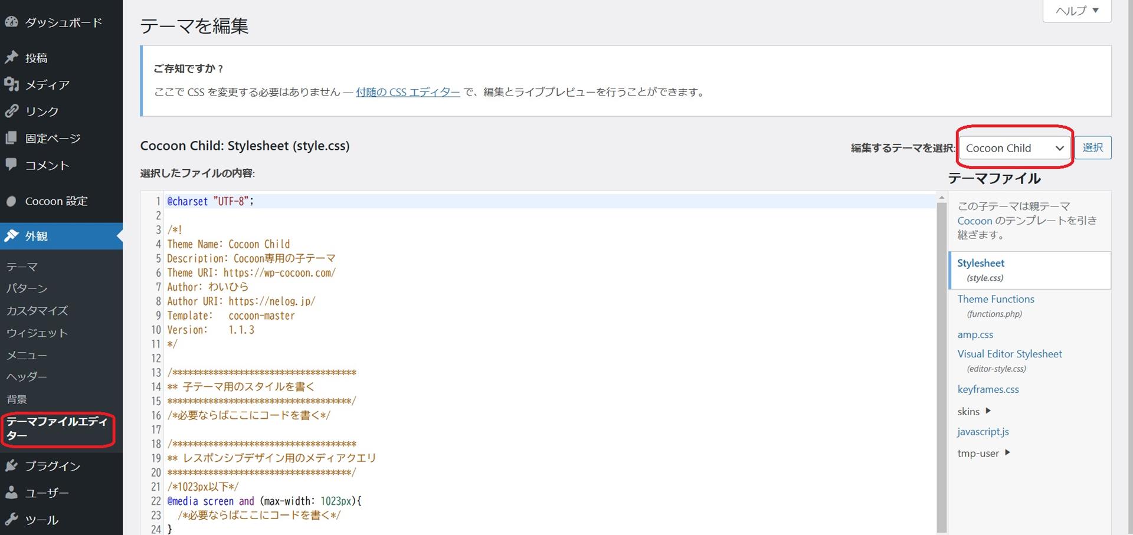This screenshot has width=1133, height=535.
Task: Open the ヘルプ help dropdown tab
Action: click(x=1077, y=11)
